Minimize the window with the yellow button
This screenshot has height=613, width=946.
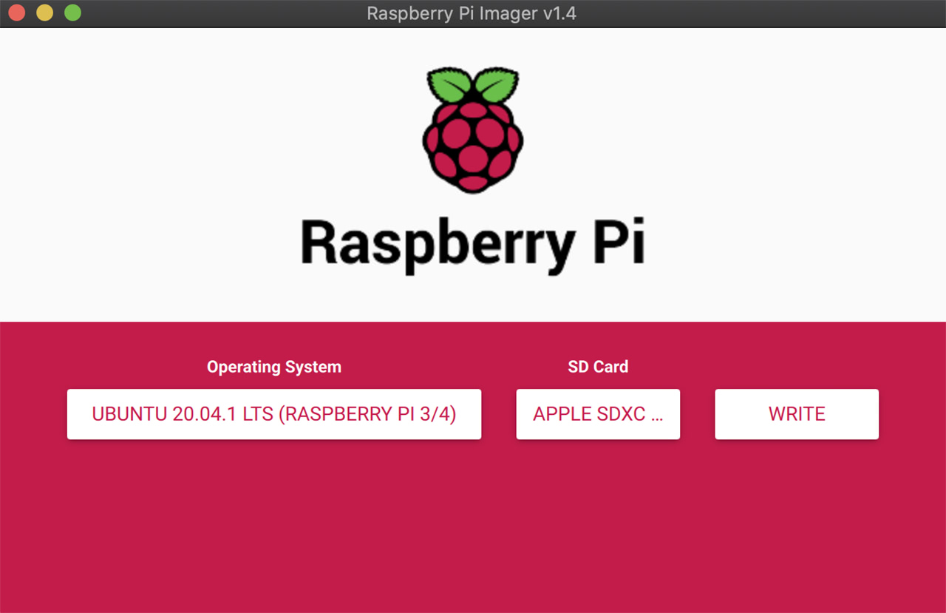pyautogui.click(x=44, y=13)
